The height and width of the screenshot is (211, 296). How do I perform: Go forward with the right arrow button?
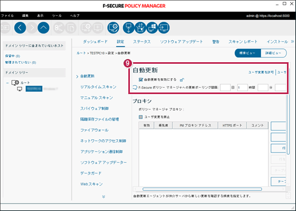tap(32, 28)
